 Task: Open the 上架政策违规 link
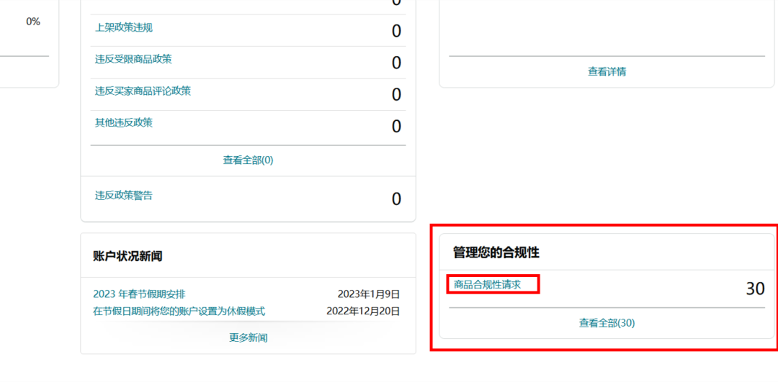(x=124, y=27)
